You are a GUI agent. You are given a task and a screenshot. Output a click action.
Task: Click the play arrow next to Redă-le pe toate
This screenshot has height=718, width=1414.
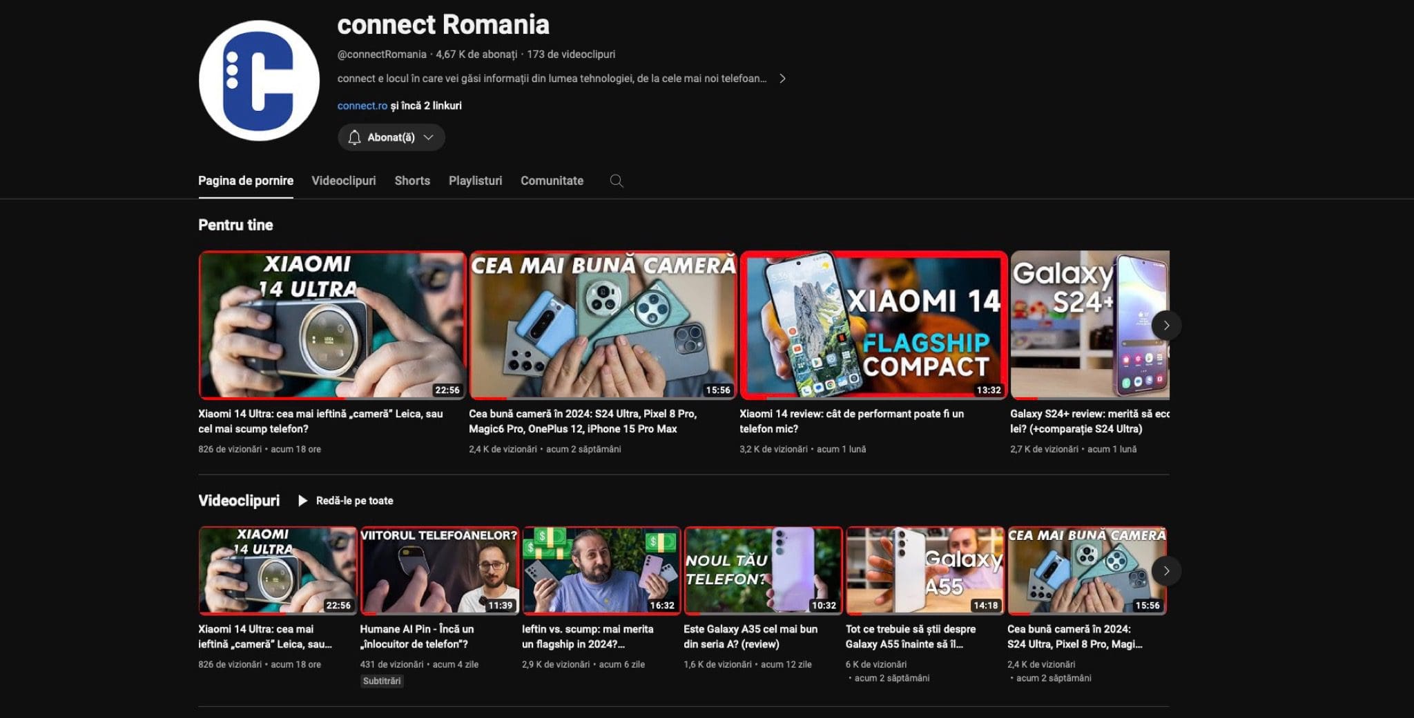pyautogui.click(x=302, y=501)
